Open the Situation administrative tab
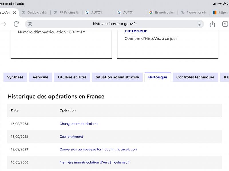Viewport: 229px width, 171px height. 117,77
